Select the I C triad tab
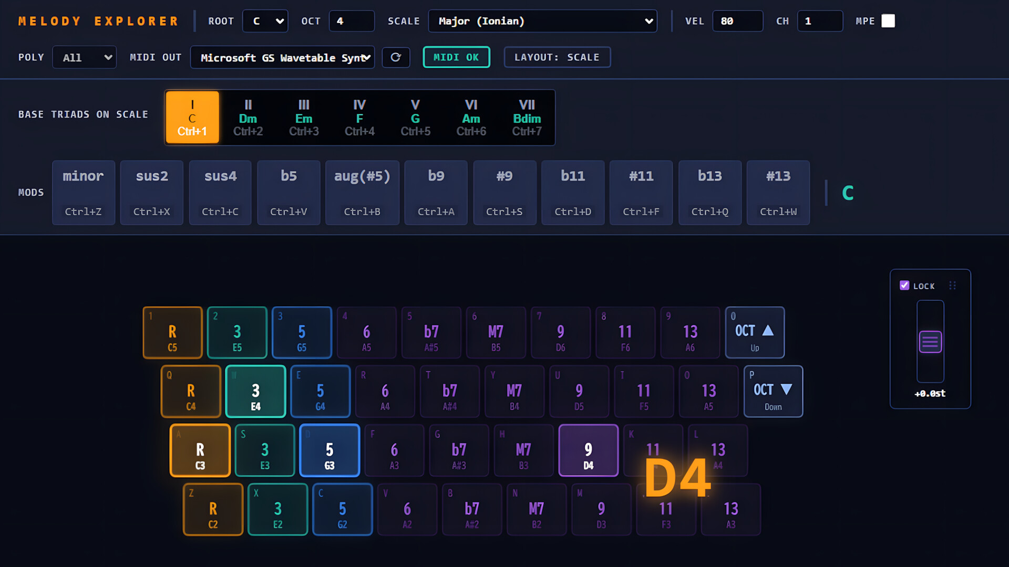 tap(192, 118)
